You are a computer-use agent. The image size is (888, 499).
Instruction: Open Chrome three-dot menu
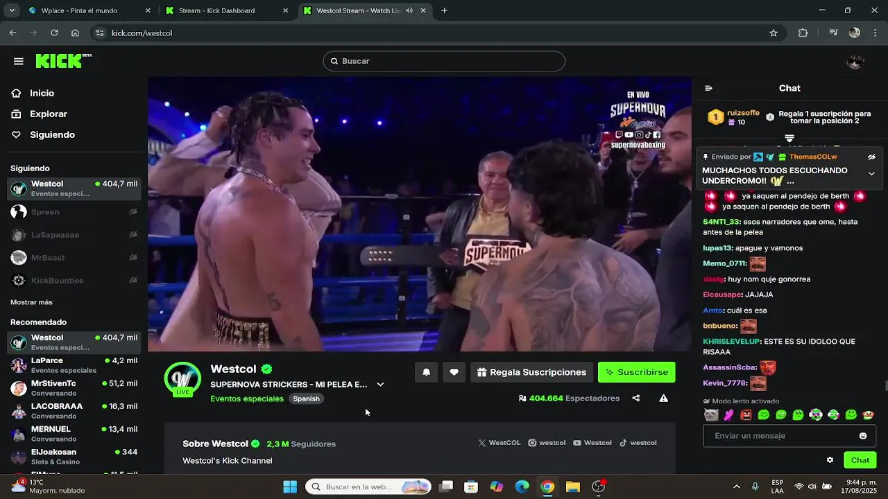pos(875,33)
